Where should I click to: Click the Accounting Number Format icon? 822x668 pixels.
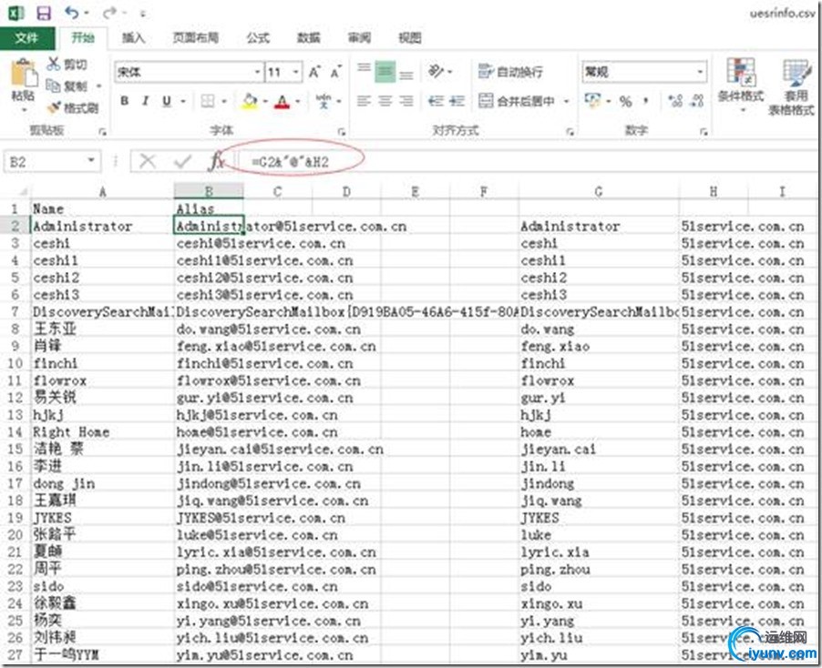[592, 100]
